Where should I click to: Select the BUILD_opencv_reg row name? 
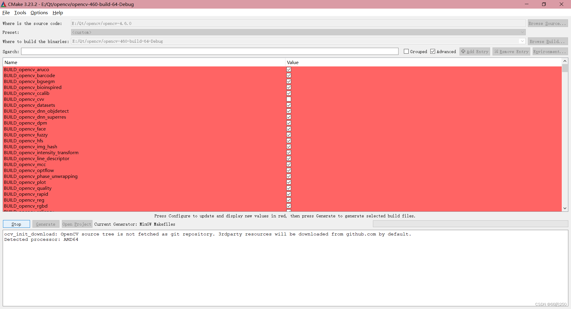(x=24, y=200)
